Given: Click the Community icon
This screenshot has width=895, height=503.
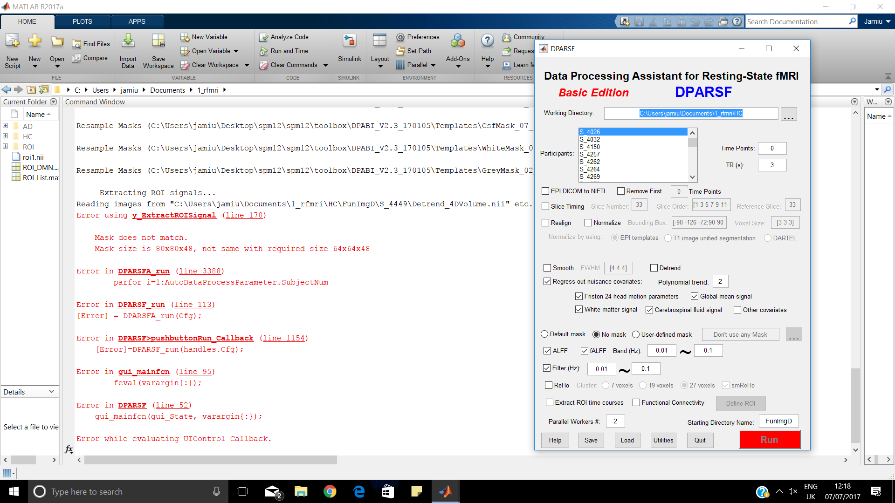Looking at the screenshot, I should click(507, 37).
